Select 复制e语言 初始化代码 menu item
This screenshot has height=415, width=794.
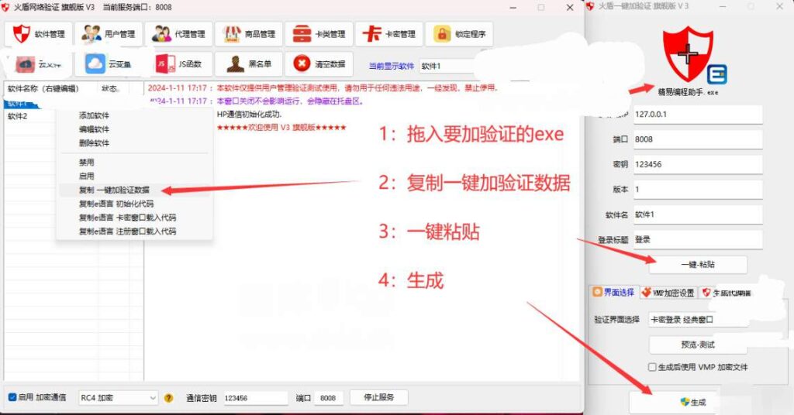click(116, 204)
